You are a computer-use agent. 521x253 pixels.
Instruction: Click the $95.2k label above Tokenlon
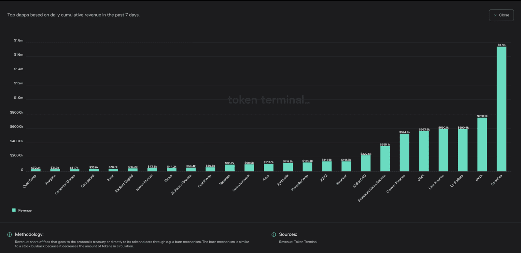[x=230, y=163]
